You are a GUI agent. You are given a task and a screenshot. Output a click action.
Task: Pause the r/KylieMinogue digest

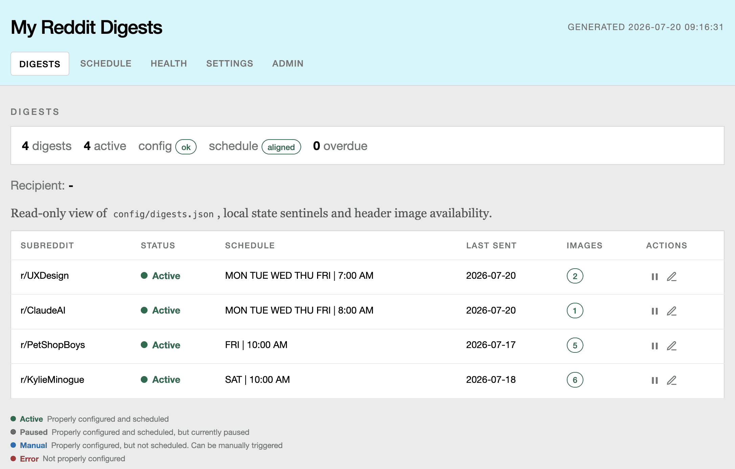click(655, 380)
